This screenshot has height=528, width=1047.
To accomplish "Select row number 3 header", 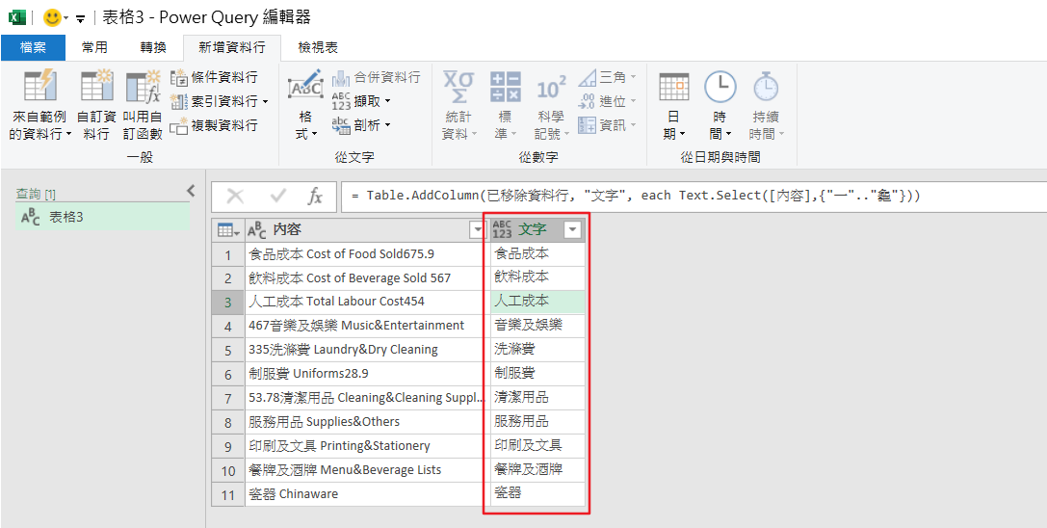I will (228, 303).
